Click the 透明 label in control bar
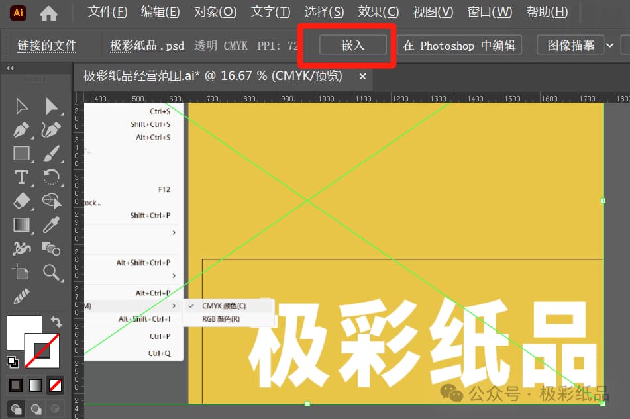 pyautogui.click(x=206, y=46)
